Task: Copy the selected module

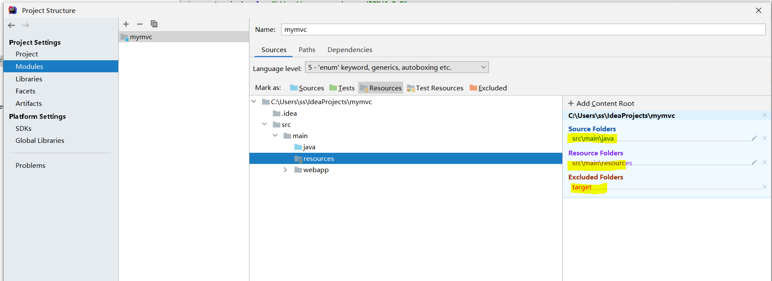Action: click(x=154, y=24)
